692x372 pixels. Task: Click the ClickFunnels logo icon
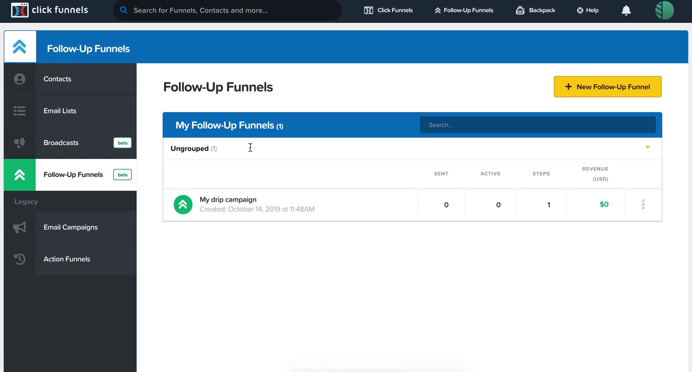point(19,10)
